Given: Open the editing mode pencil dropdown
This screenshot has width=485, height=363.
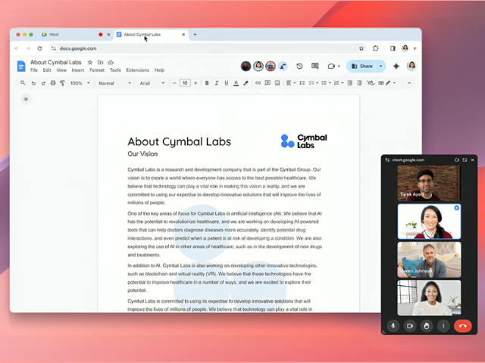Looking at the screenshot, I should click(391, 82).
